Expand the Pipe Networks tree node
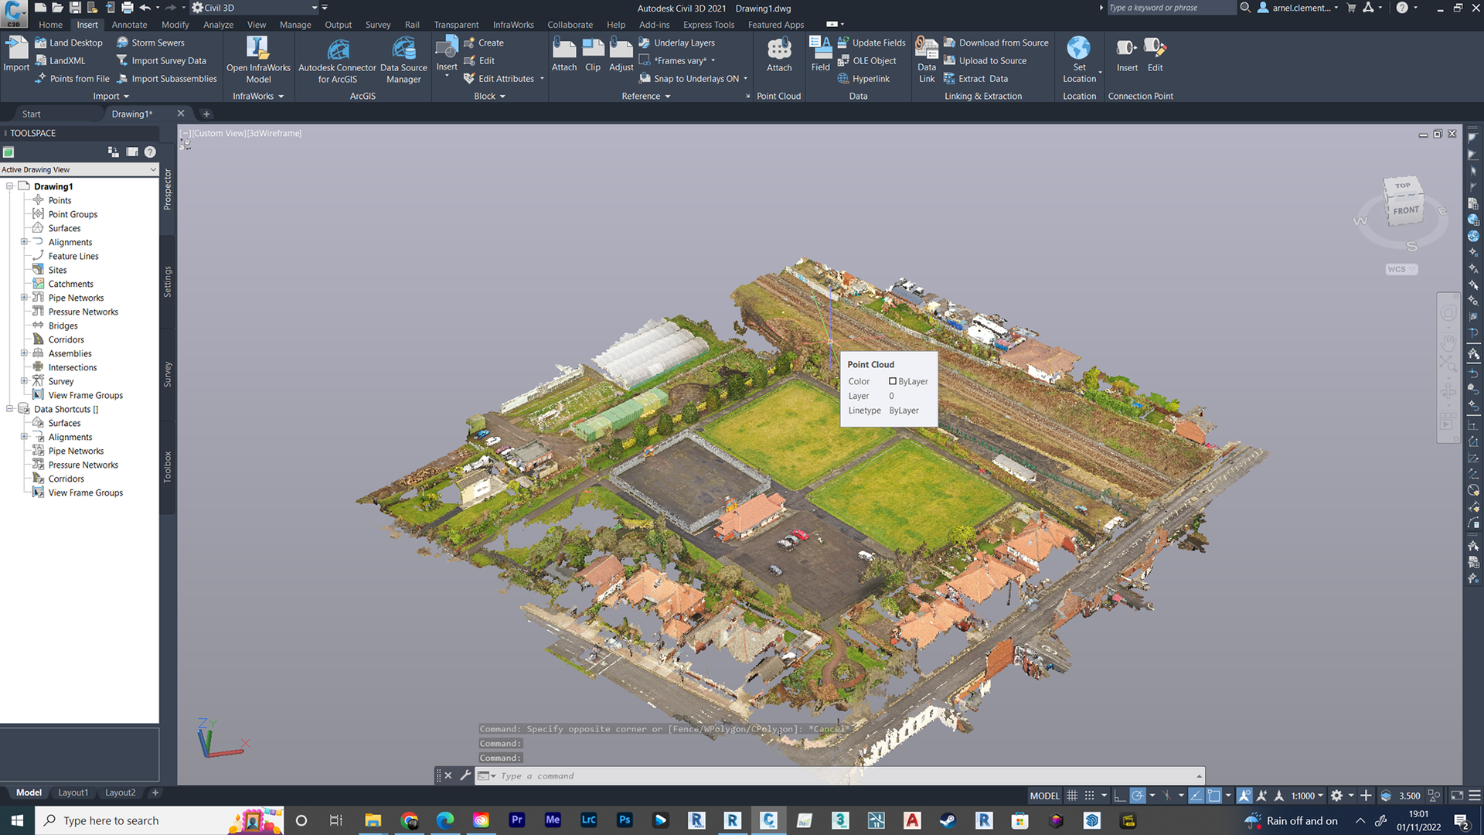Viewport: 1484px width, 835px height. tap(24, 298)
